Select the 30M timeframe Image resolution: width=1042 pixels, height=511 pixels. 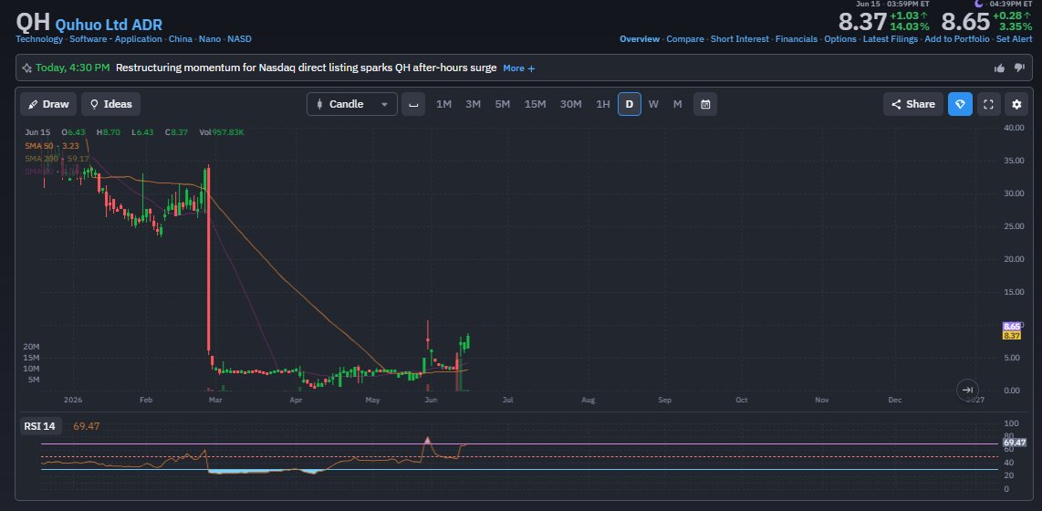tap(571, 104)
